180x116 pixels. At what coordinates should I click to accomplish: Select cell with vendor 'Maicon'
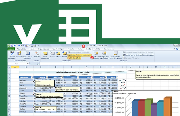(x=26, y=80)
